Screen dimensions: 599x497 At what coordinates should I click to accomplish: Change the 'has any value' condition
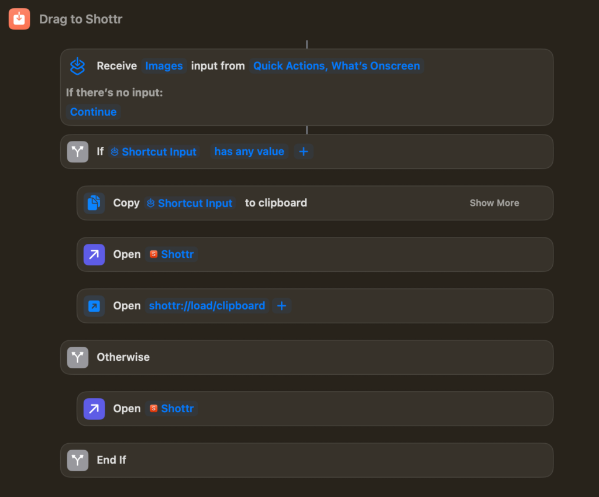(249, 151)
